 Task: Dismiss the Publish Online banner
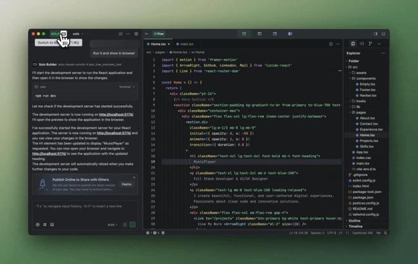[x=134, y=177]
